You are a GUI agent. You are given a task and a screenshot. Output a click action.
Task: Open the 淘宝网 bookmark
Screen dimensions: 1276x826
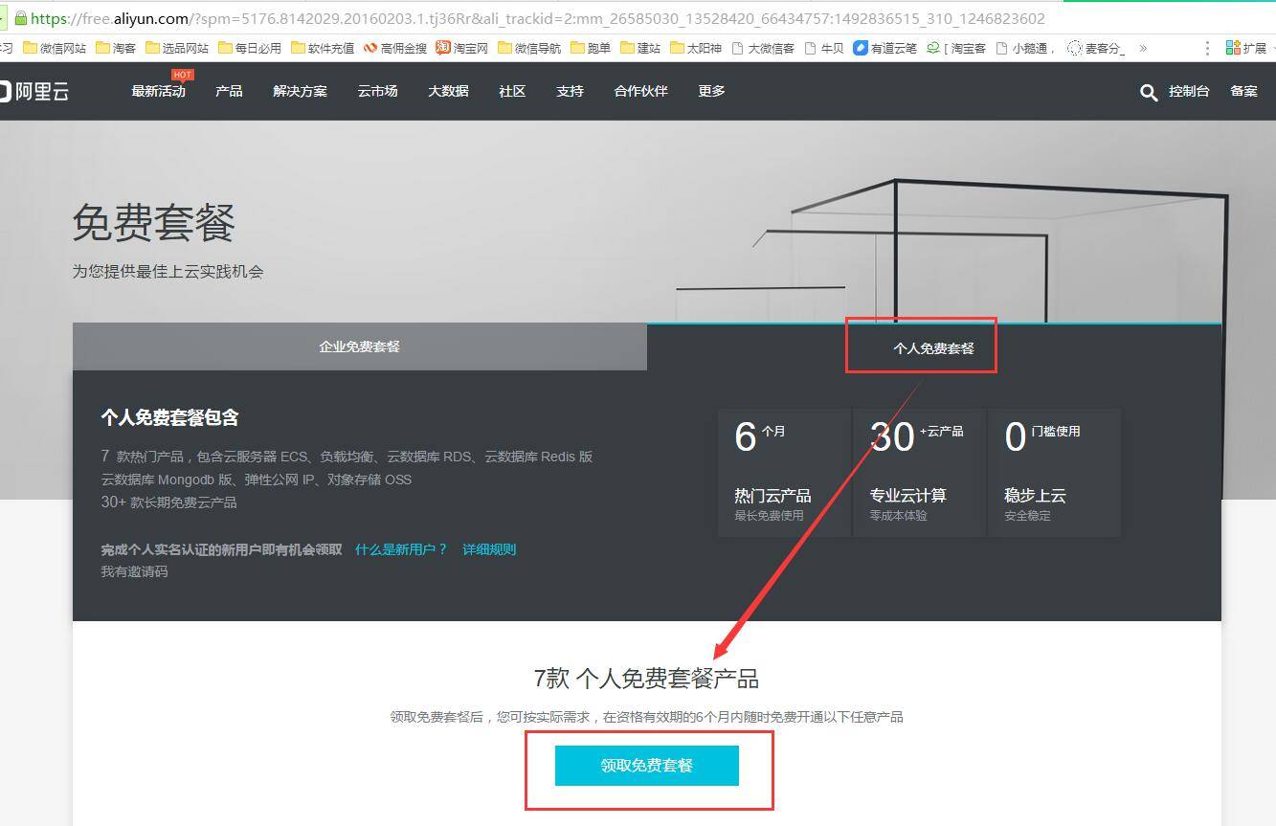462,48
